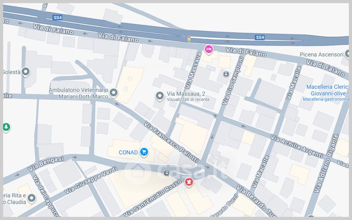Open the red clothing store marker
Screen dimensions: 352x220
tap(189, 181)
